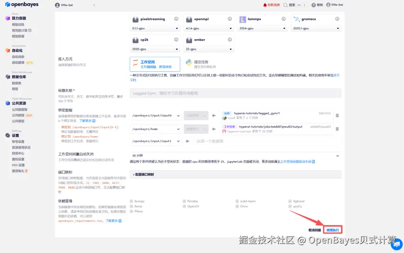
Task: Go to 公共教程 in sidebar
Action: click(18, 115)
